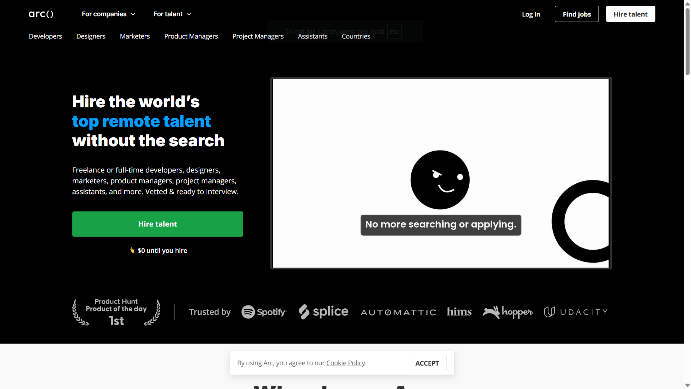The image size is (691, 389).
Task: Click the Hopper rabbit logo
Action: tap(491, 312)
